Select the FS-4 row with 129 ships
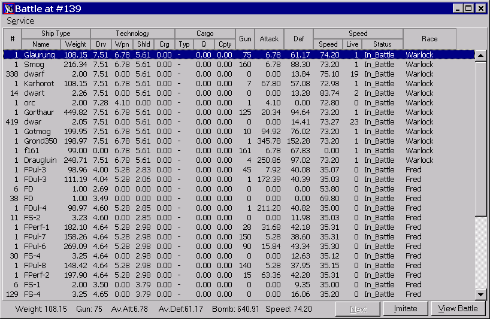The width and height of the screenshot is (490, 319). [x=239, y=294]
